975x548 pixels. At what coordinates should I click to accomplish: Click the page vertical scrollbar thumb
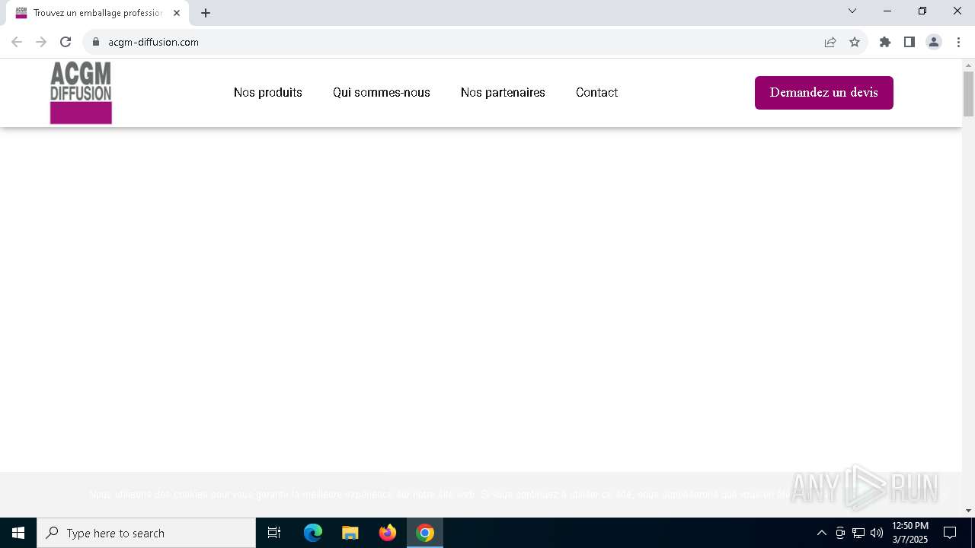(968, 94)
